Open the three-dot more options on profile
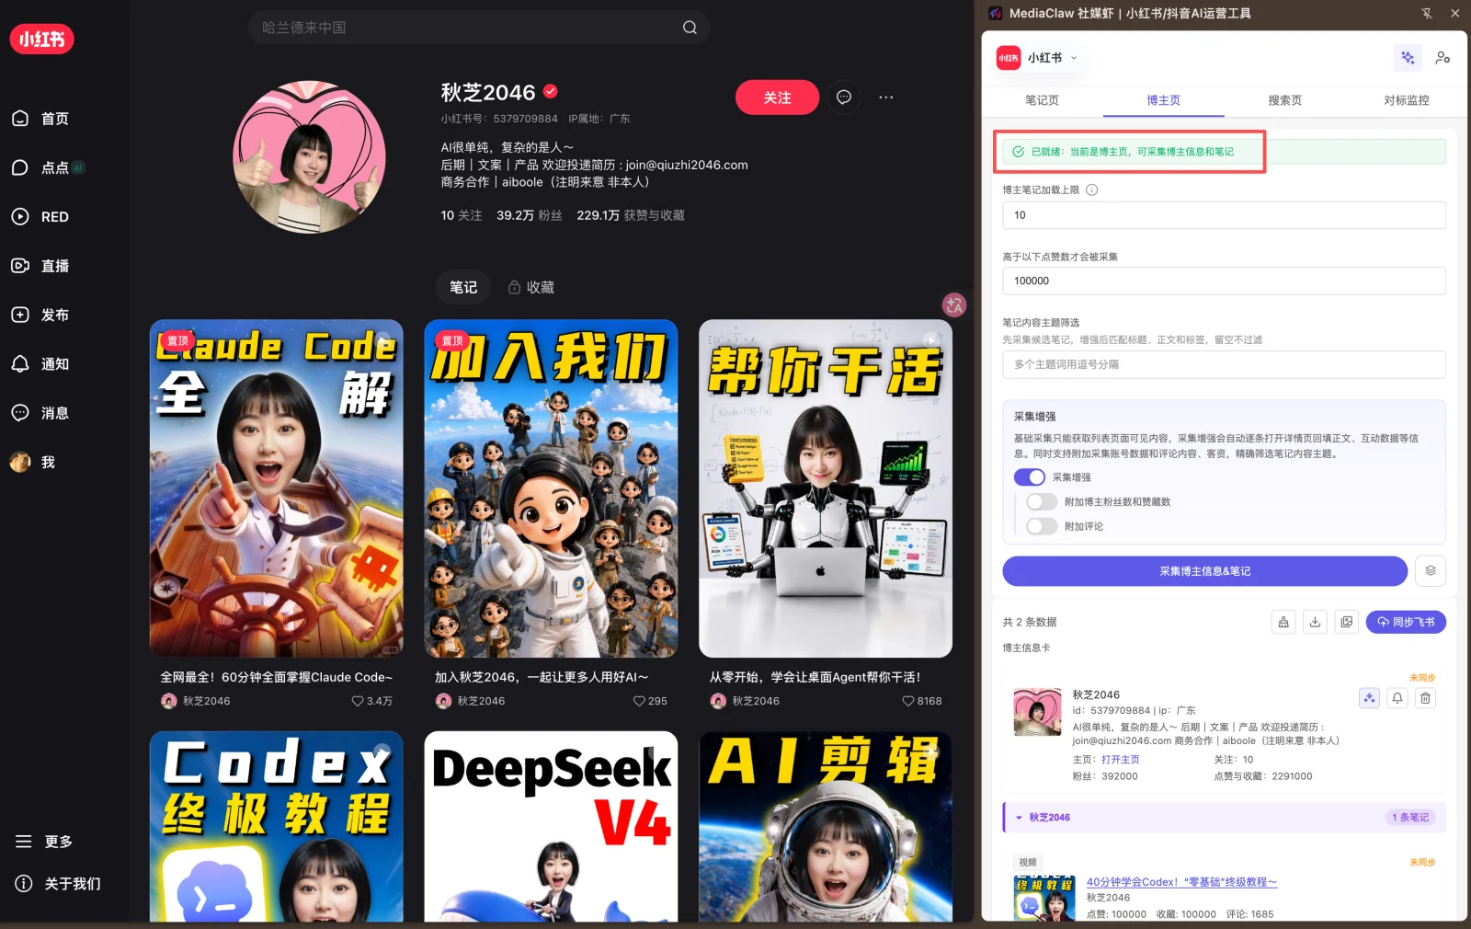 [x=885, y=97]
